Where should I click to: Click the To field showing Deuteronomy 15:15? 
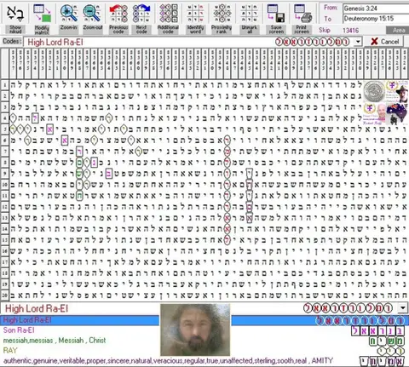point(376,19)
